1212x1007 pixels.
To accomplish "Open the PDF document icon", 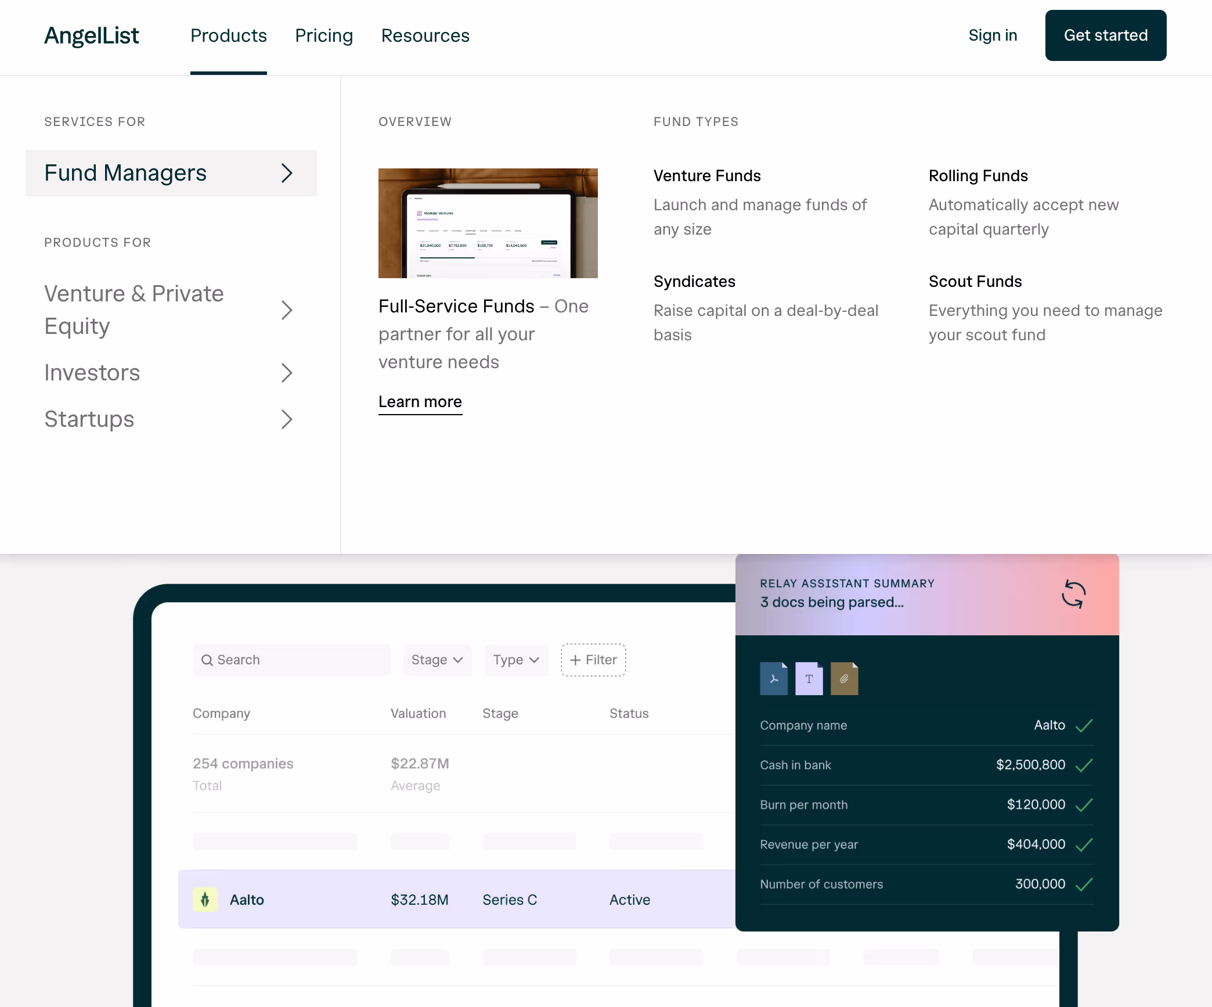I will 774,678.
